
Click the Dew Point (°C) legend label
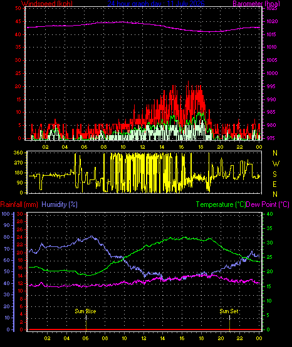point(268,204)
